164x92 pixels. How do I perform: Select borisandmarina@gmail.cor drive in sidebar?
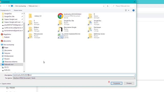13,31
